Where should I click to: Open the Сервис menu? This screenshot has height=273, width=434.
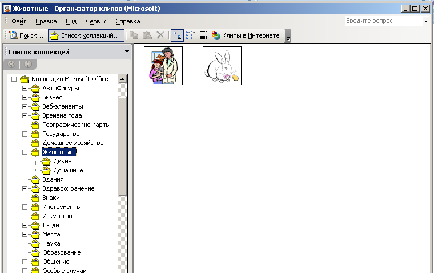pyautogui.click(x=96, y=21)
